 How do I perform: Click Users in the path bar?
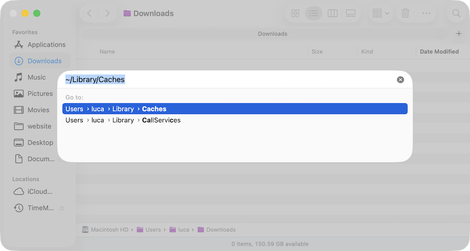pos(149,230)
